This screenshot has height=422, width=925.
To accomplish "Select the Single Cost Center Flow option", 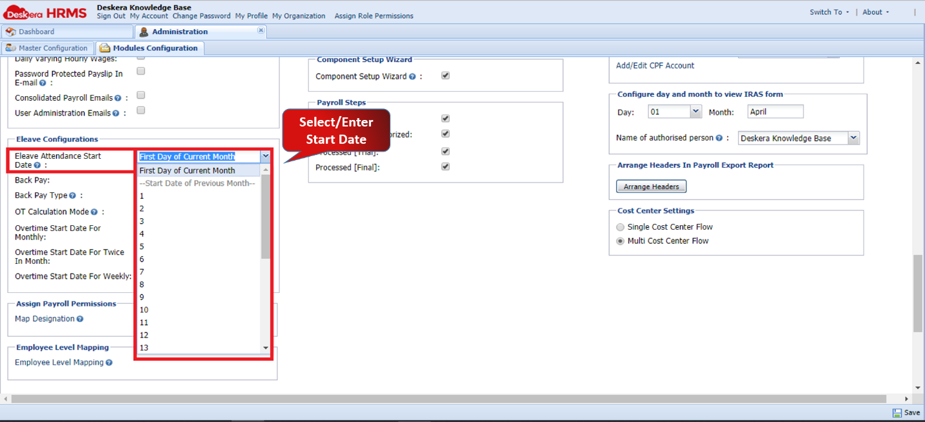I will (620, 226).
